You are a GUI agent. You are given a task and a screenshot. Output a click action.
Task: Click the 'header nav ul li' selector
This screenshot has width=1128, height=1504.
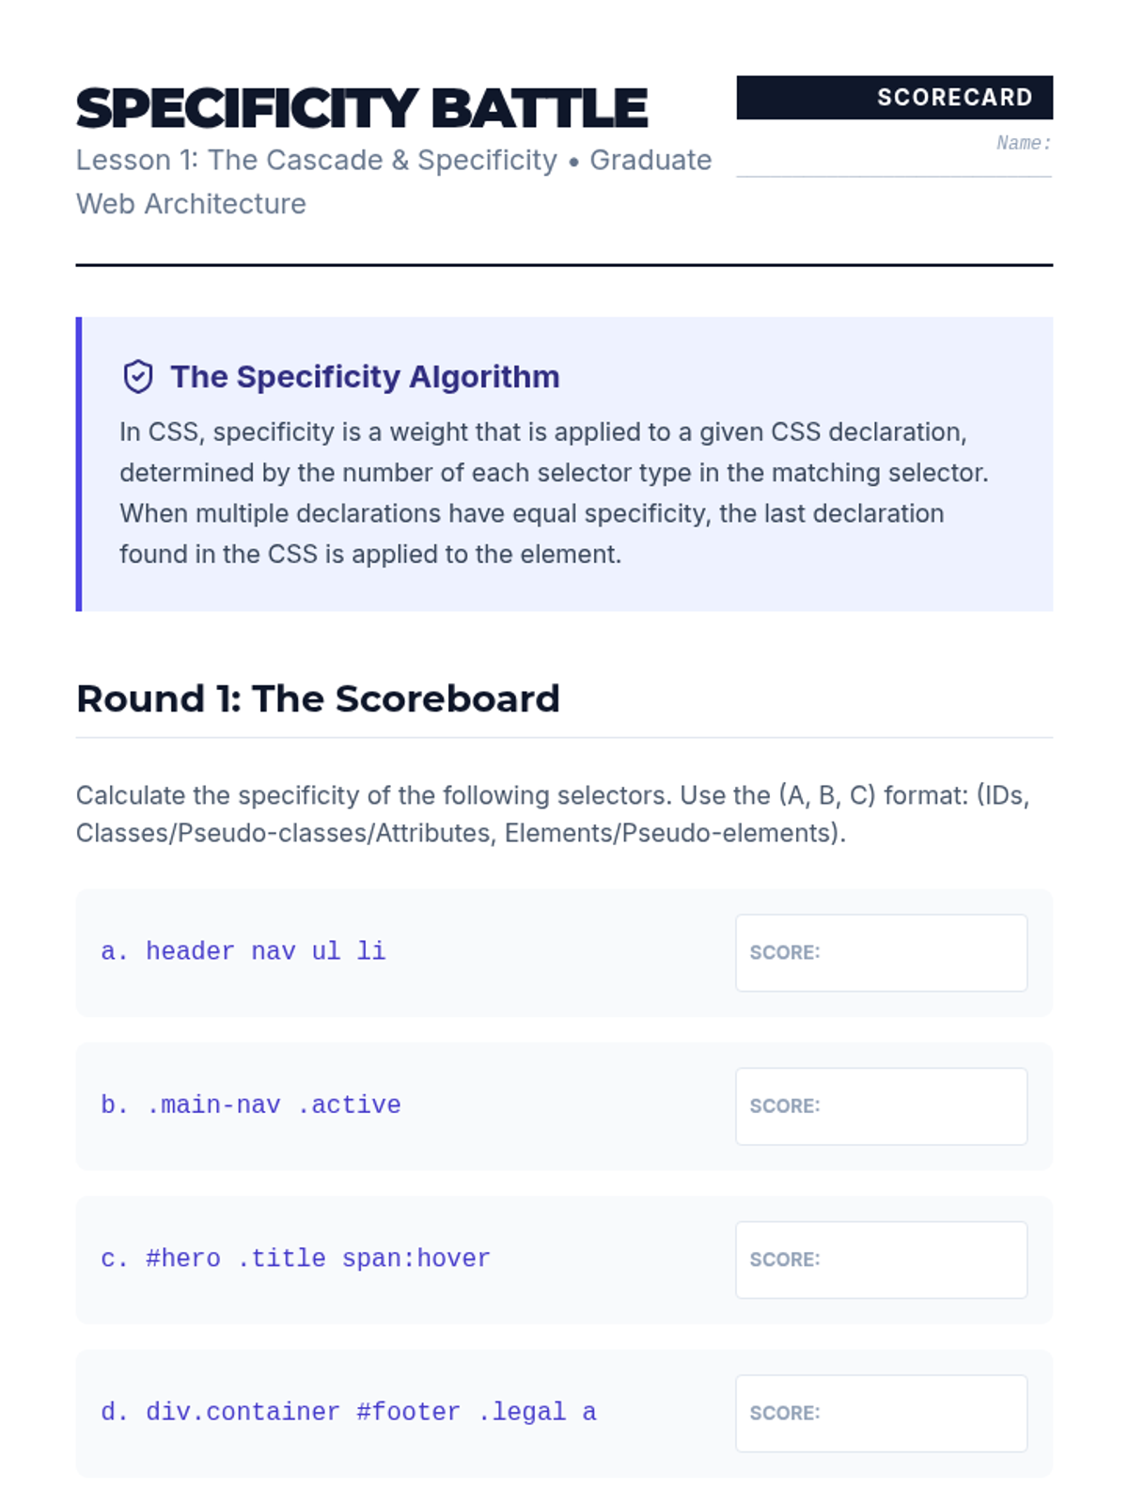tap(265, 951)
